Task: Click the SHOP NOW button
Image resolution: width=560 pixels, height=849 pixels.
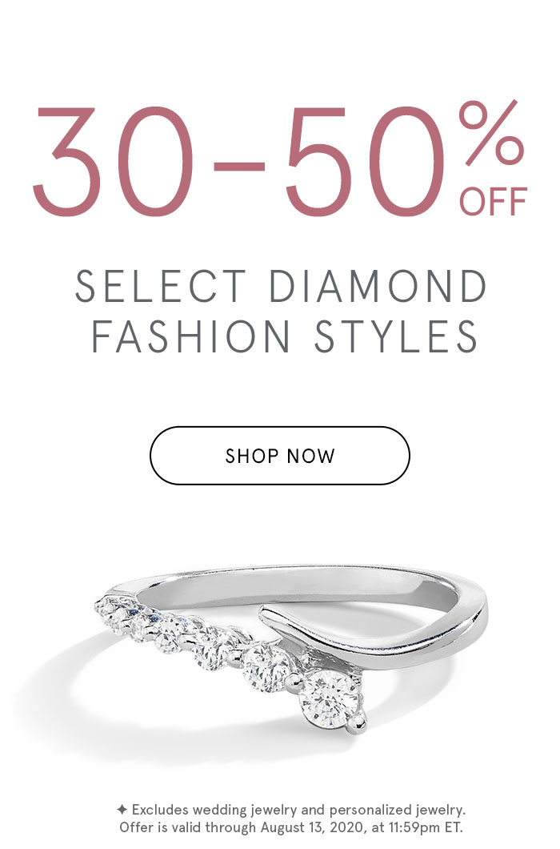Action: coord(280,456)
